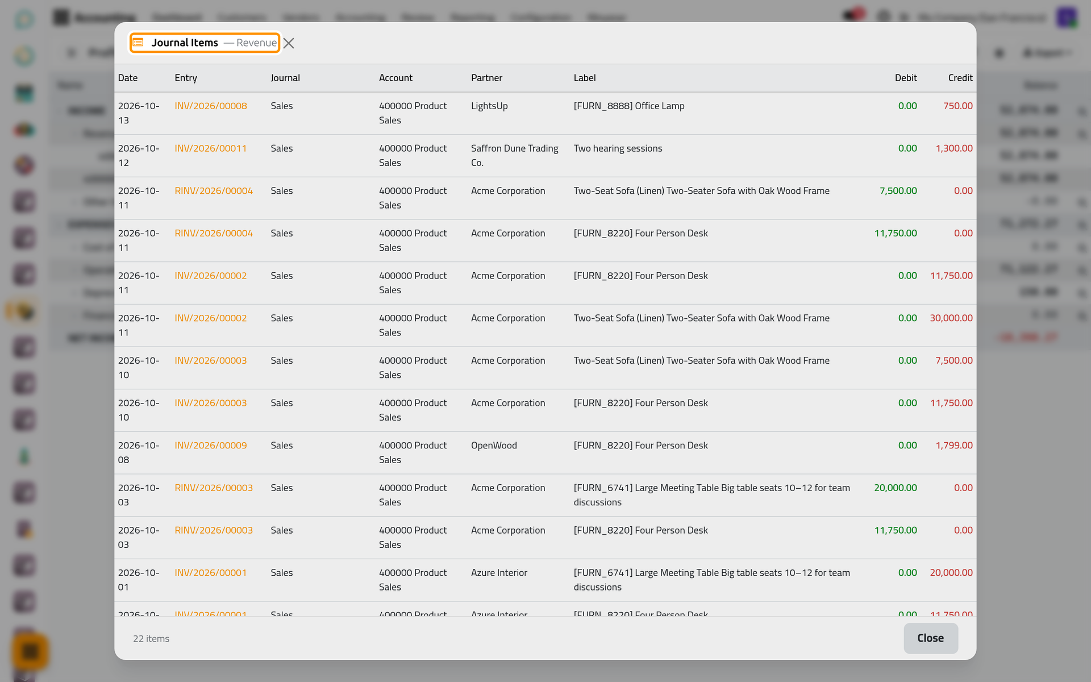Select Azure Interior on the Large Meeting Table row
This screenshot has width=1091, height=682.
499,573
